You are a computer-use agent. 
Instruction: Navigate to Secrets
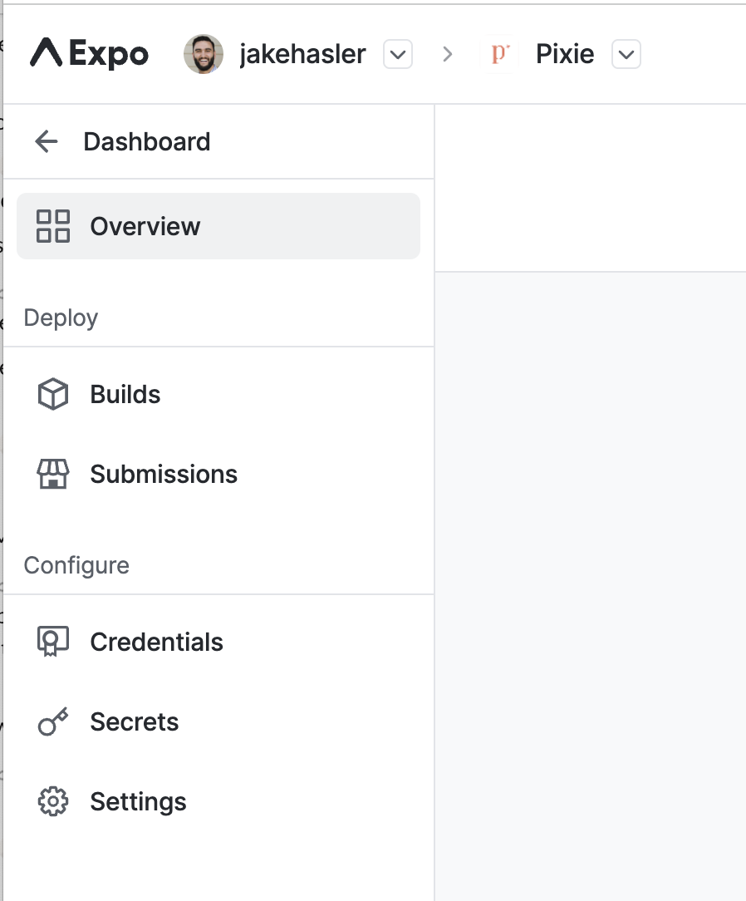(x=134, y=721)
